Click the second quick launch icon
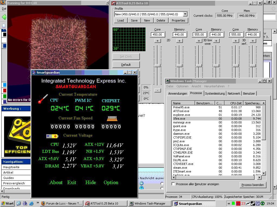Viewport: 277px width, 207px height. (25, 203)
